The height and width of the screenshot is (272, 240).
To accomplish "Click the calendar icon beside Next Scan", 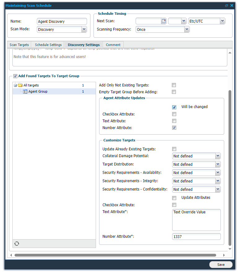I will [x=164, y=21].
